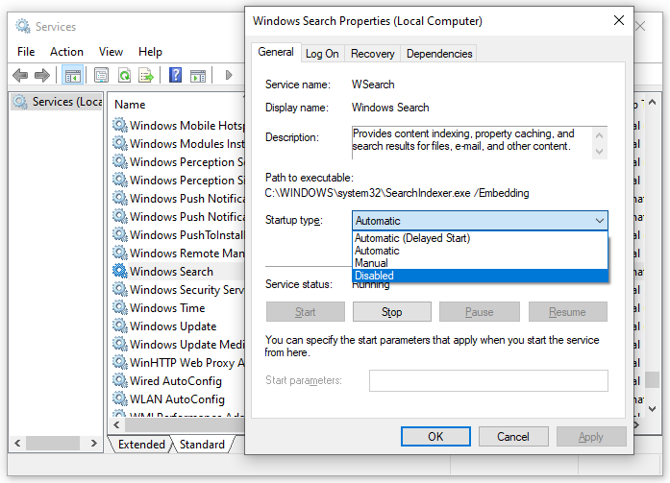Image resolution: width=670 pixels, height=483 pixels.
Task: Click left arrow of console tree horizontal scrollbar
Action: [17, 444]
